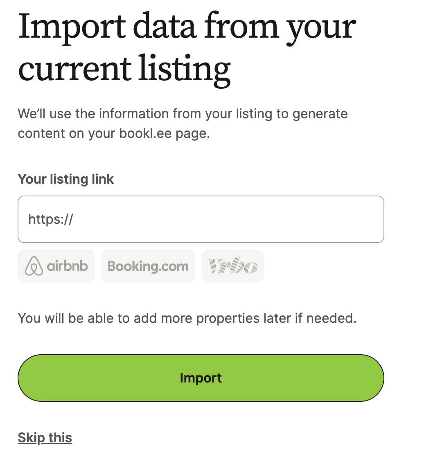Click the "https://" placeholder text
The image size is (424, 459).
point(50,219)
